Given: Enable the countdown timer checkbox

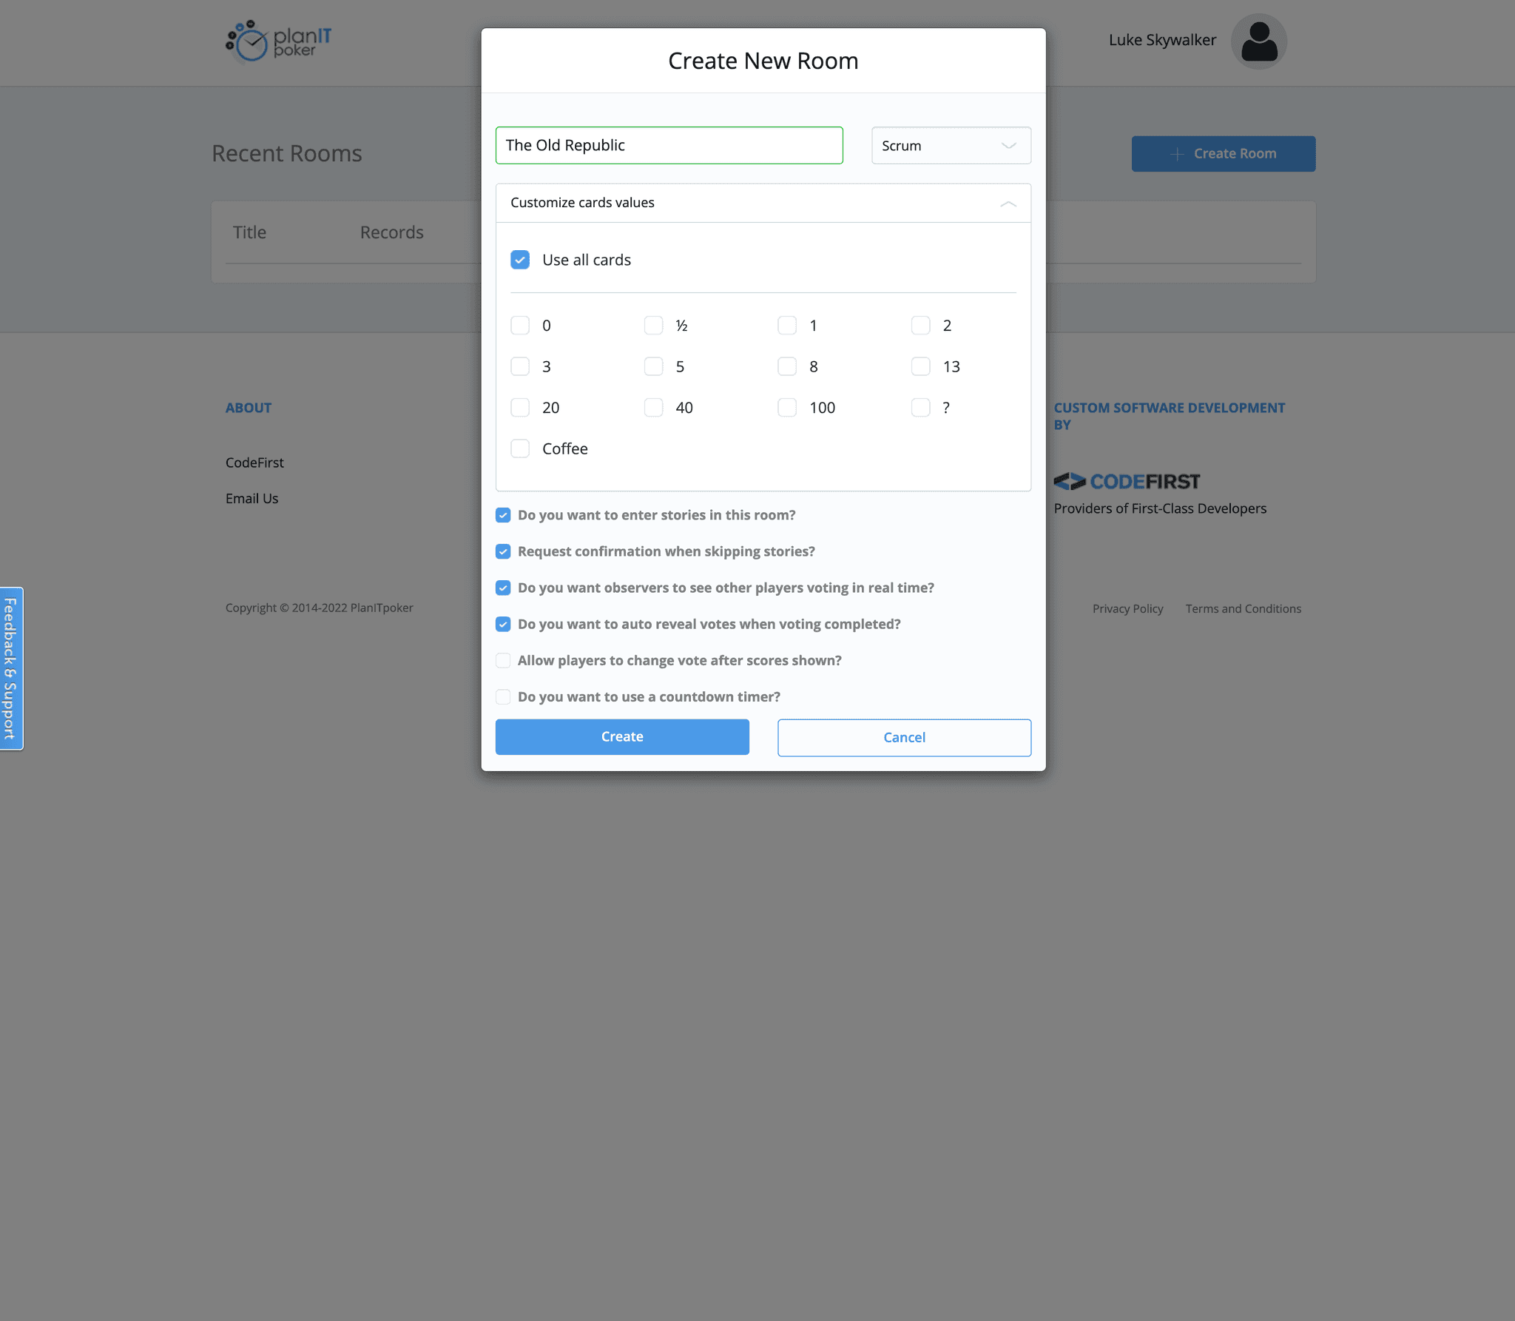Looking at the screenshot, I should pos(502,696).
